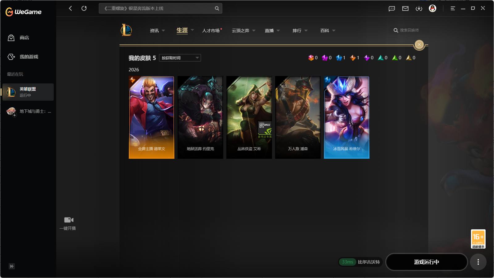The height and width of the screenshot is (278, 494).
Task: Expand the 排行 dropdown arrow
Action: [306, 31]
